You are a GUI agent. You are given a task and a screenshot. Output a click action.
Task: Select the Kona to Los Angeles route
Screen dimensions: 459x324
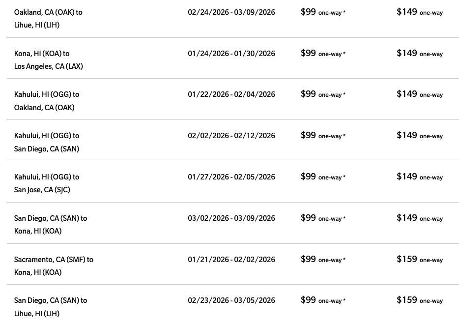(x=48, y=59)
